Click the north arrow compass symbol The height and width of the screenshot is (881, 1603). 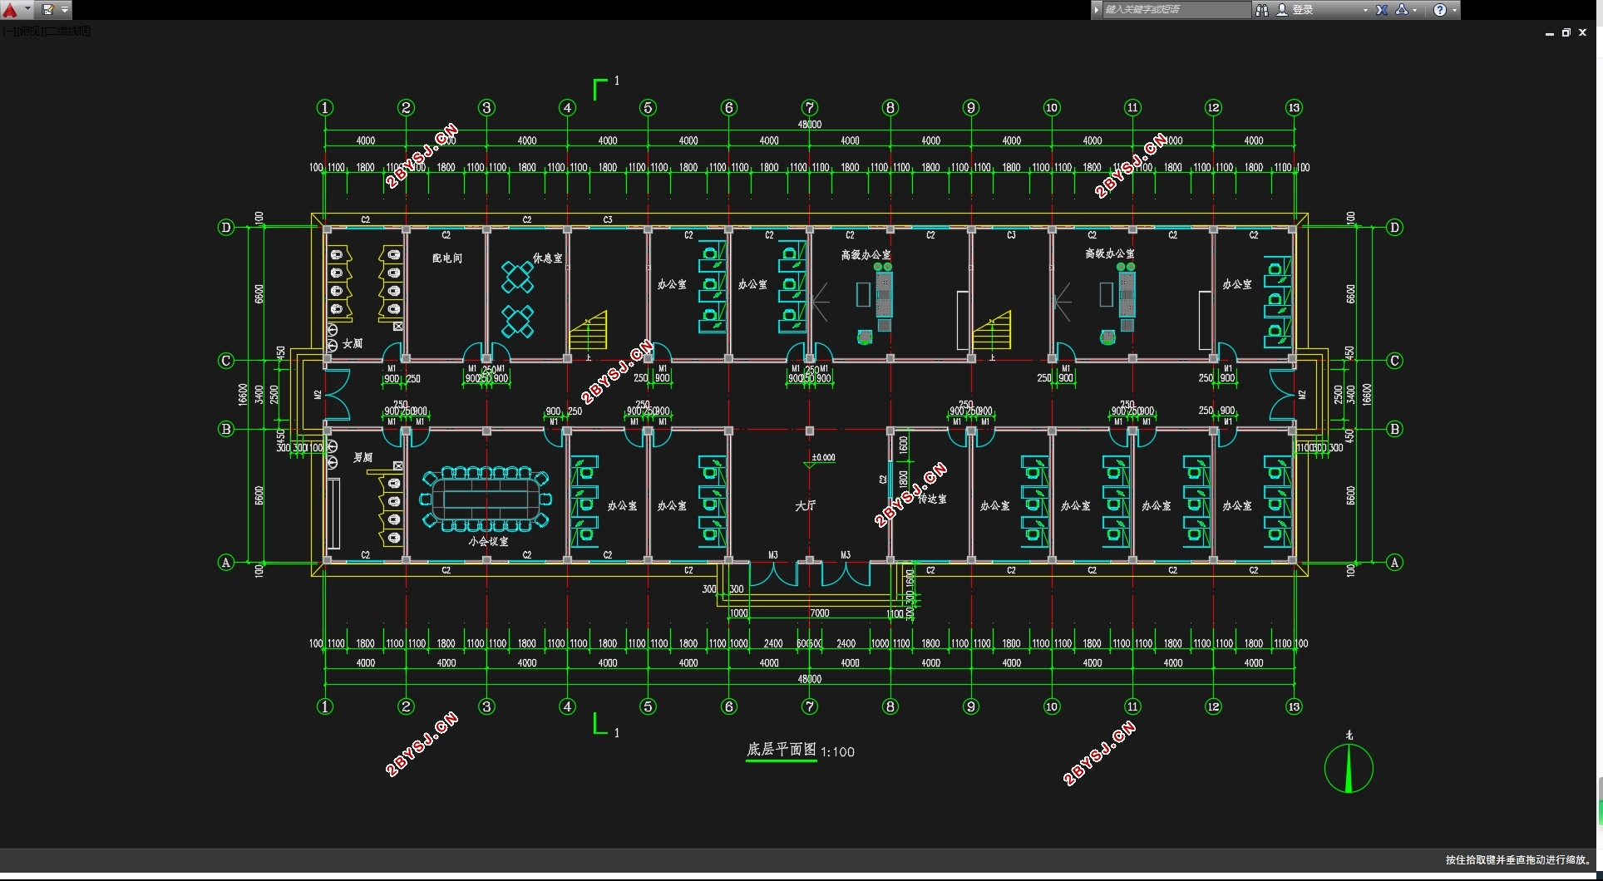(1349, 768)
